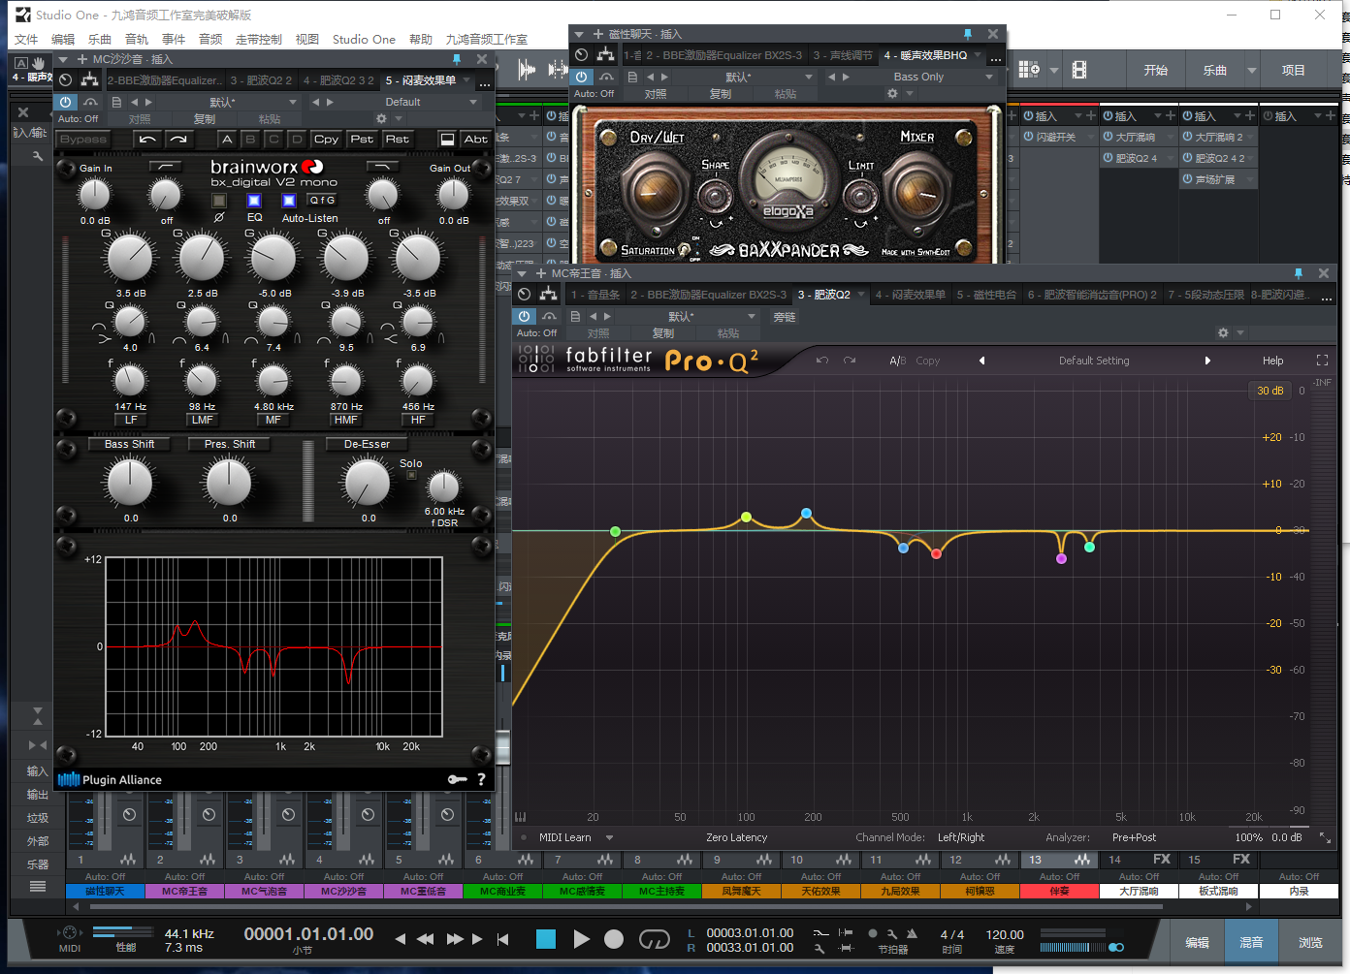1350x974 pixels.
Task: Toggle Auto-Listen in bx_digital V2
Action: pyautogui.click(x=289, y=201)
